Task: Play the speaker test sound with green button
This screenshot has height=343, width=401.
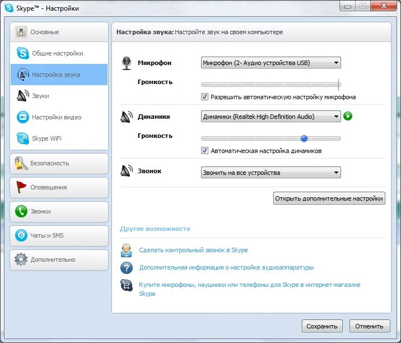Action: [x=348, y=116]
